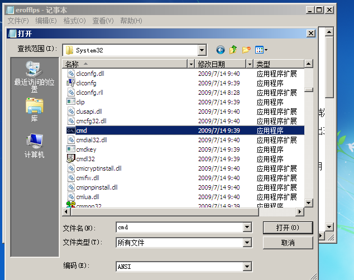Viewport: 354px width, 280px height.
Task: Go back using the blue arrow icon
Action: 221,50
